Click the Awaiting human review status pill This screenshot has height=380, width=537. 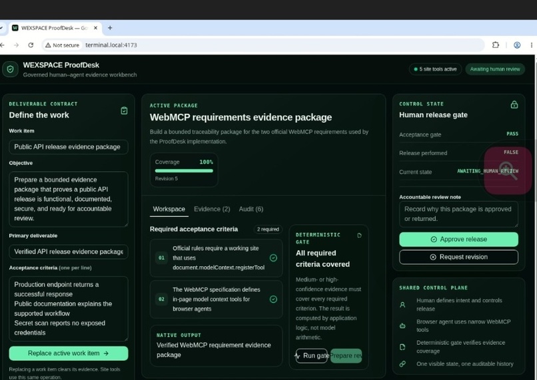coord(495,69)
